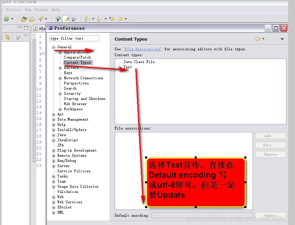Open the Search icon dropdown arrow
The image size is (295, 225).
(x=46, y=19)
